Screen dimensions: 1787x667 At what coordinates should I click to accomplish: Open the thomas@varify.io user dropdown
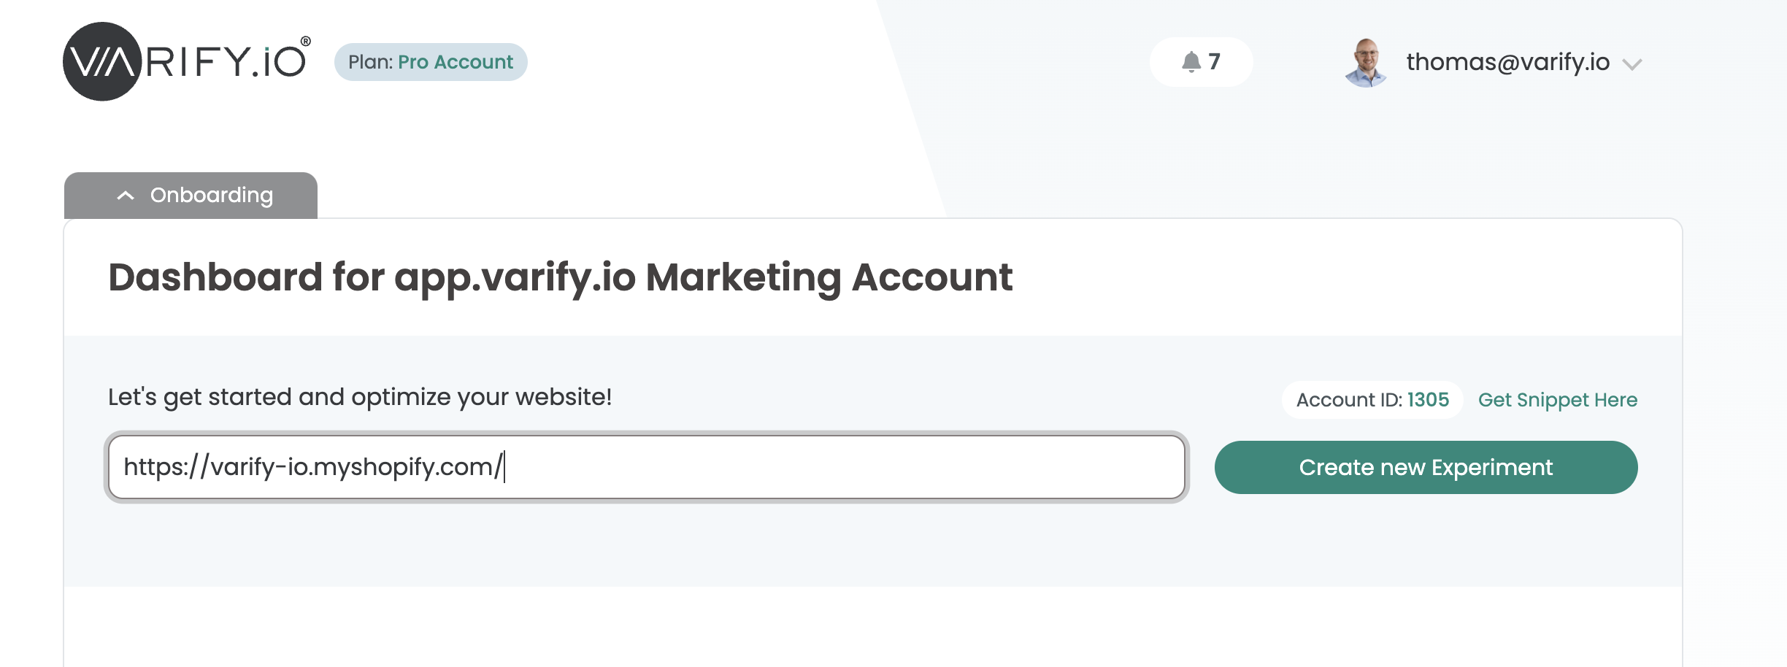tap(1508, 62)
